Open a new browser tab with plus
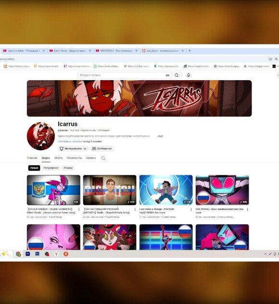The width and height of the screenshot is (279, 304). pyautogui.click(x=190, y=51)
